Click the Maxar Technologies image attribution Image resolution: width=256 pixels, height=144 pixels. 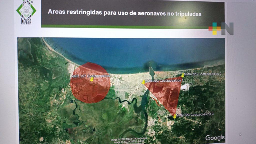pos(129,139)
